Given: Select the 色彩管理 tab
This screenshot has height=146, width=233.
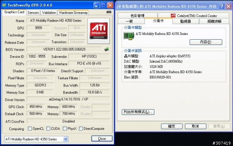Looking at the screenshot, I should [138, 16].
